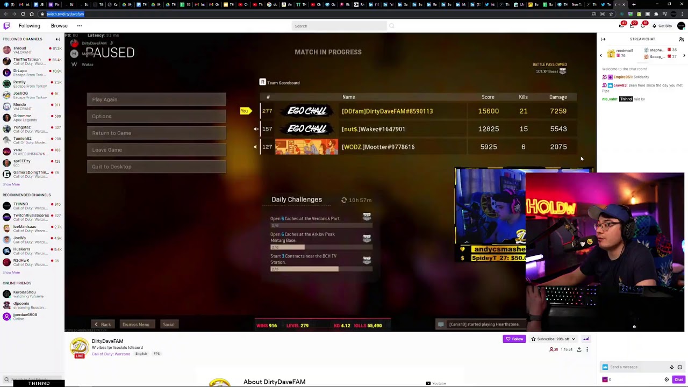Click the share upload icon
The width and height of the screenshot is (688, 387).
pos(579,349)
